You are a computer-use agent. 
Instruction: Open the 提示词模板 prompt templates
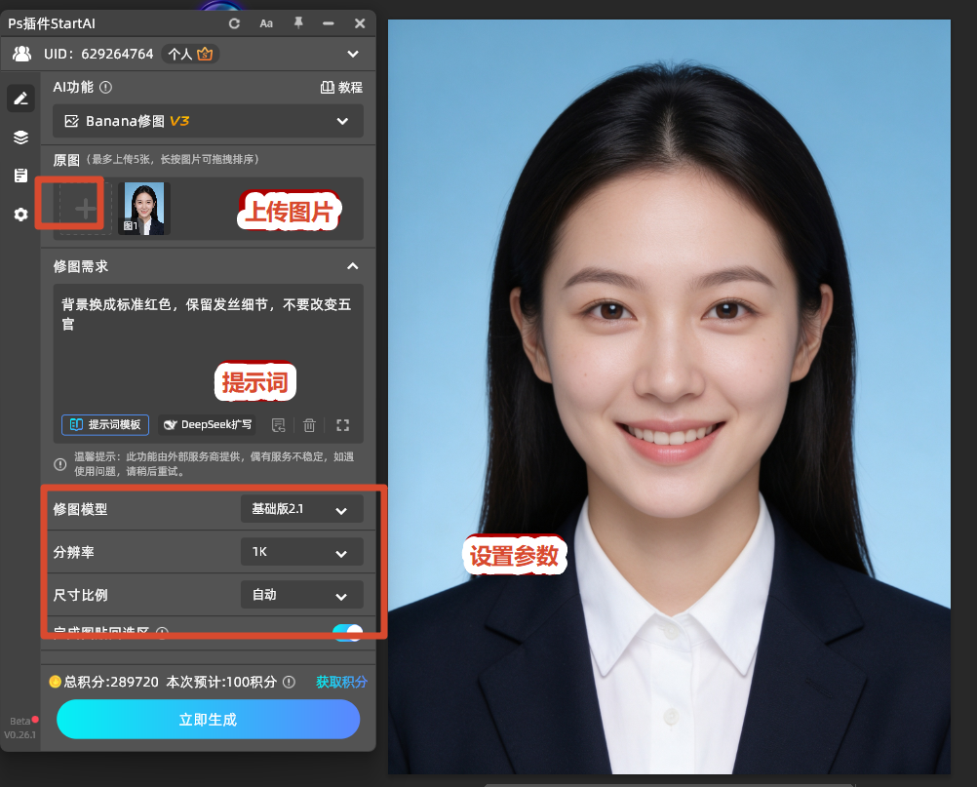tap(105, 425)
